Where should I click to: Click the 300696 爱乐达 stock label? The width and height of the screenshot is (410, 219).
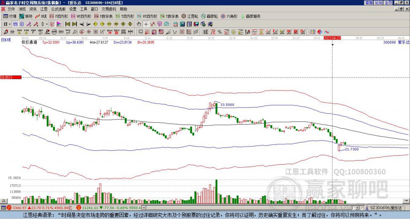click(396, 42)
